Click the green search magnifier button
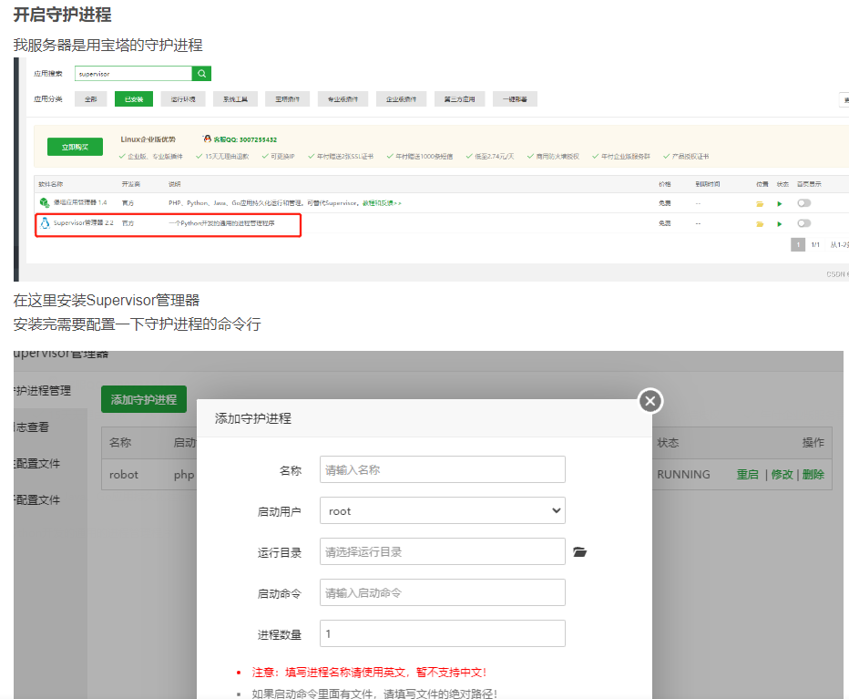This screenshot has width=849, height=699. [201, 74]
